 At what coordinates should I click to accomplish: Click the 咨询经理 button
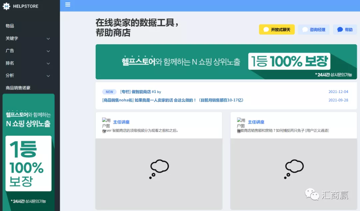pyautogui.click(x=314, y=30)
